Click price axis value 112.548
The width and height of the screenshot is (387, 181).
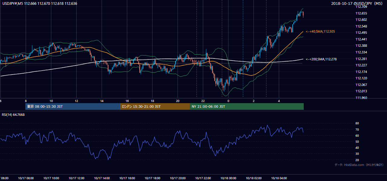[x=361, y=26]
